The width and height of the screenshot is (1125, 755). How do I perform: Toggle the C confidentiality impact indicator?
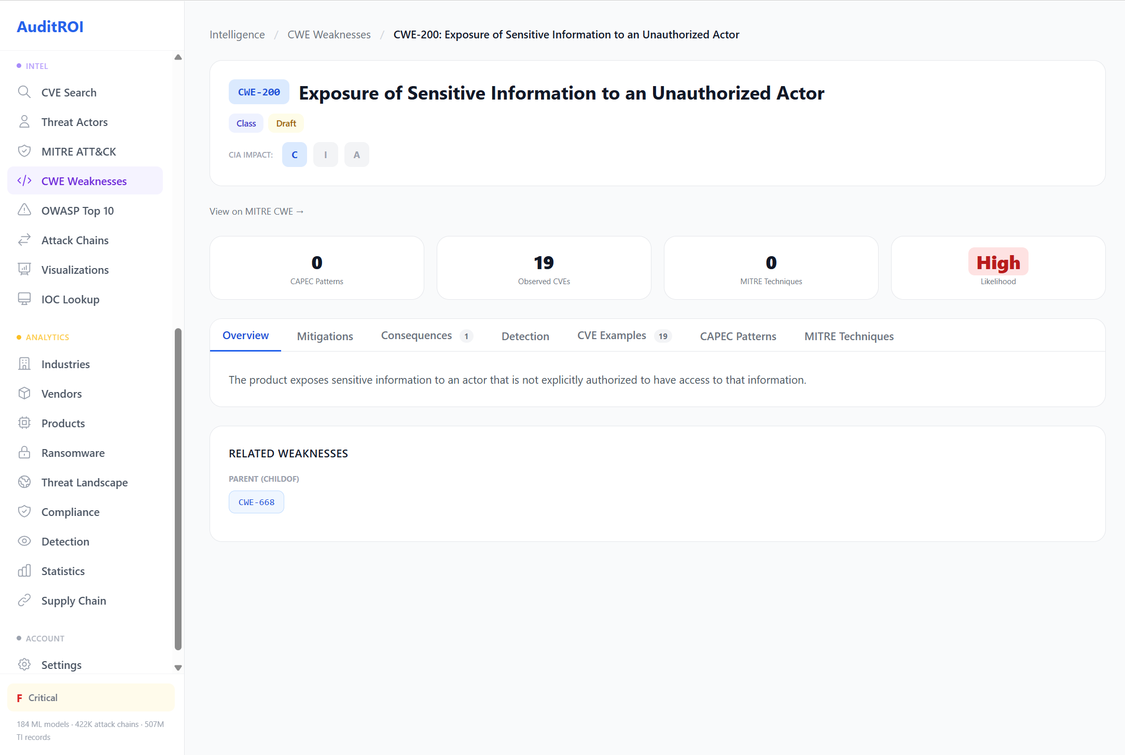[294, 154]
